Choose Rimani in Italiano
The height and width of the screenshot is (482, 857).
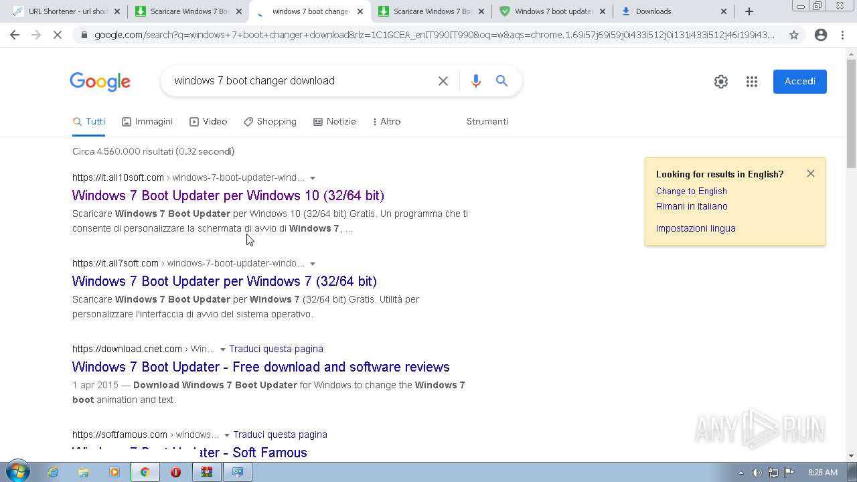[692, 206]
